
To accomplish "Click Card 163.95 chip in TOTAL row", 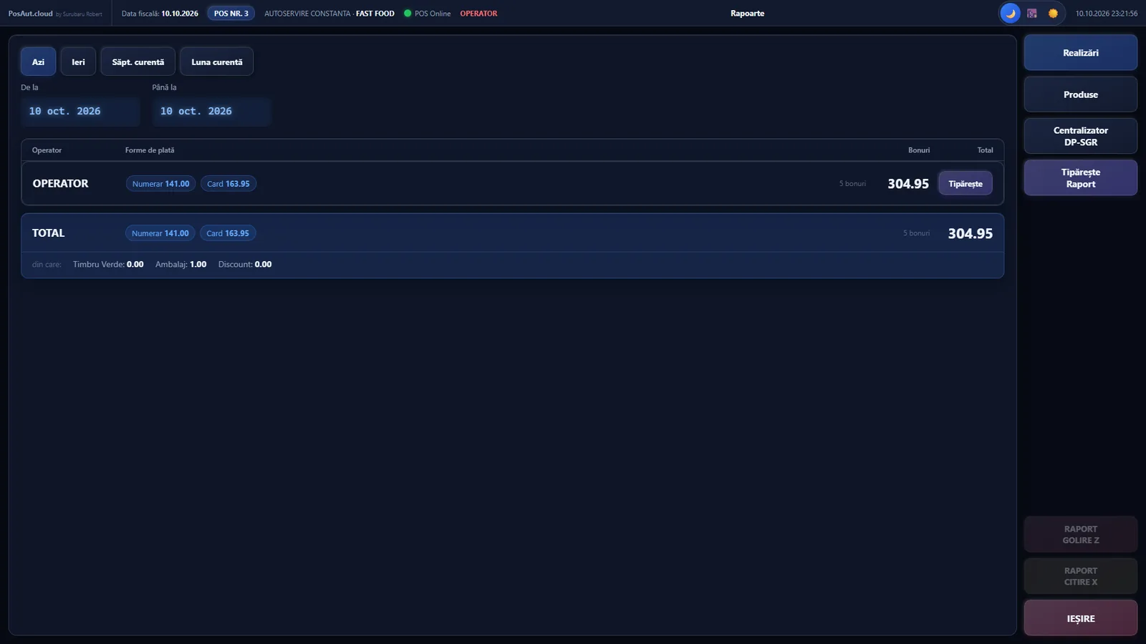I will (228, 233).
